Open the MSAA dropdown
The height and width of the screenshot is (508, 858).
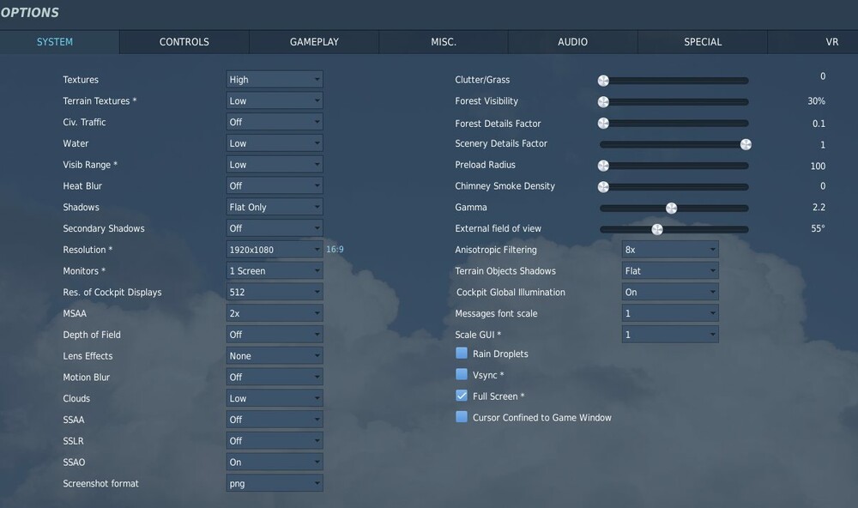[275, 314]
